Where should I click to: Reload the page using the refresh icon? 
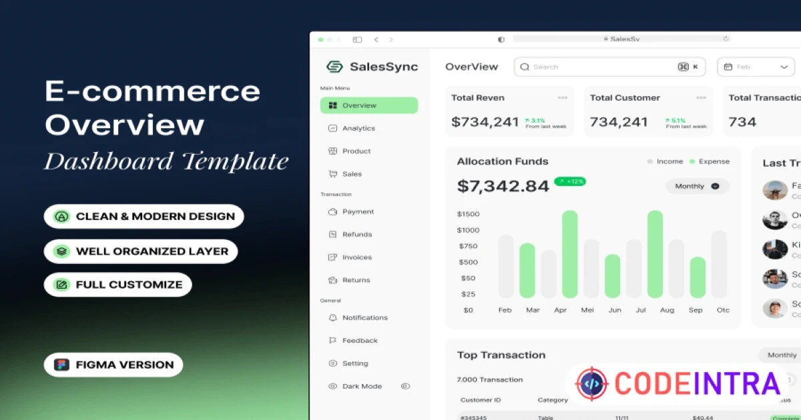click(726, 39)
